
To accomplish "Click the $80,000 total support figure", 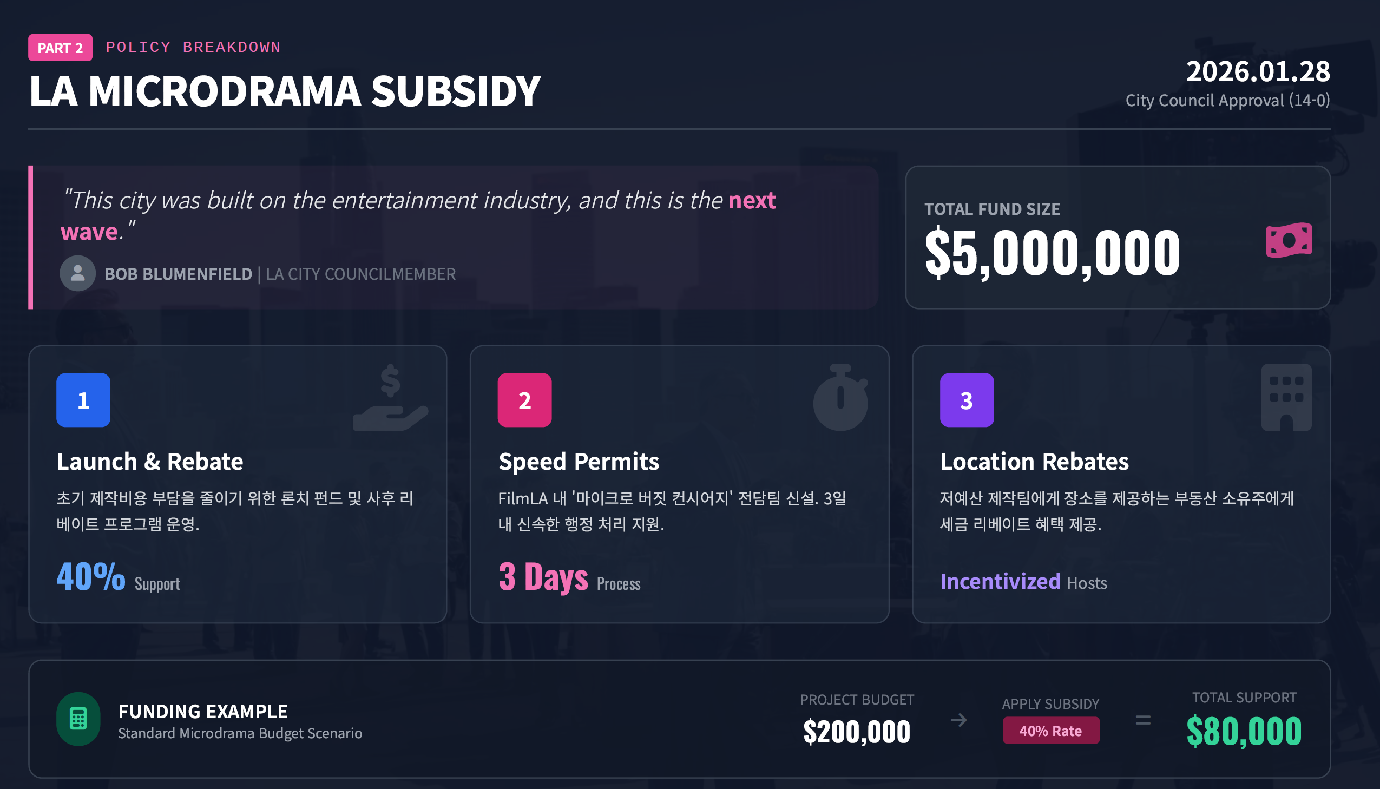I will [1244, 731].
